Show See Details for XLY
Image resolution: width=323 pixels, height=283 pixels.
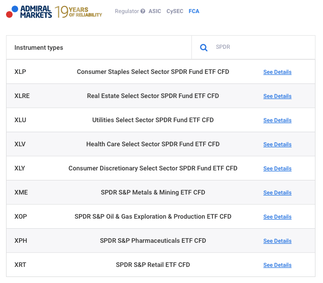point(277,168)
